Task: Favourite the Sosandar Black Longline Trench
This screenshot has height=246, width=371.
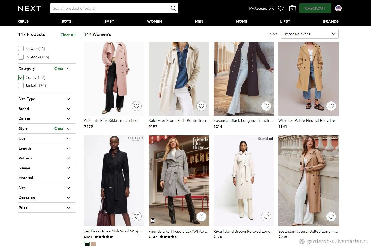Action: click(266, 106)
